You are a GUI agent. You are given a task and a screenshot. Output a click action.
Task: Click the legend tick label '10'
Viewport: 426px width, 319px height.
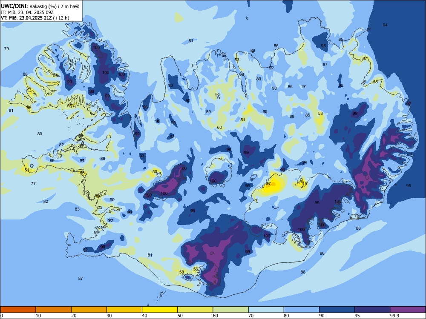(x=38, y=316)
